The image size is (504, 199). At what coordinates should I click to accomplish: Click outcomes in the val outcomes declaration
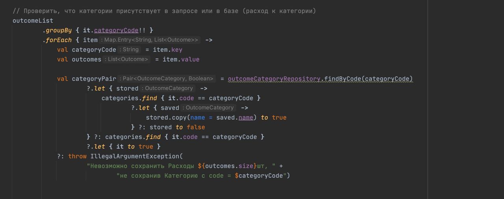86,59
